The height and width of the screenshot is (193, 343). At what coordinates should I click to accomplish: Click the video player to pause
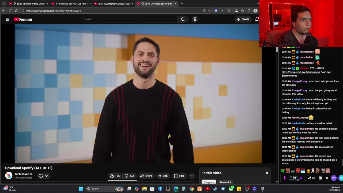[138, 94]
